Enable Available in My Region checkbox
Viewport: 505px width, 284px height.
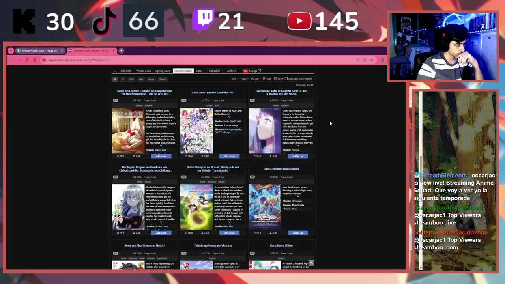pyautogui.click(x=286, y=79)
